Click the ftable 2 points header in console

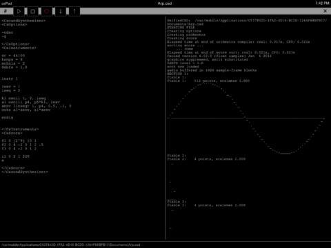pos(206,159)
